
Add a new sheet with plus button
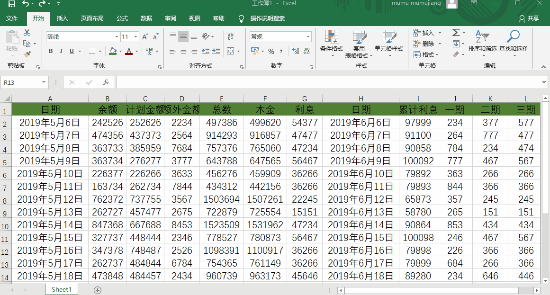point(98,290)
